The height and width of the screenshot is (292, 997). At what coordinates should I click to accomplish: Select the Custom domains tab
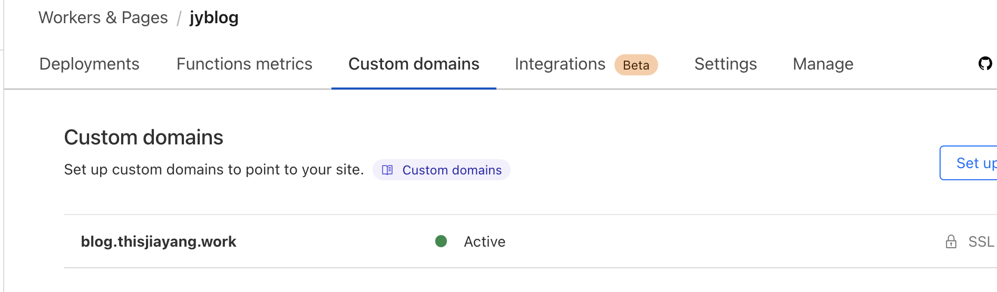coord(414,64)
